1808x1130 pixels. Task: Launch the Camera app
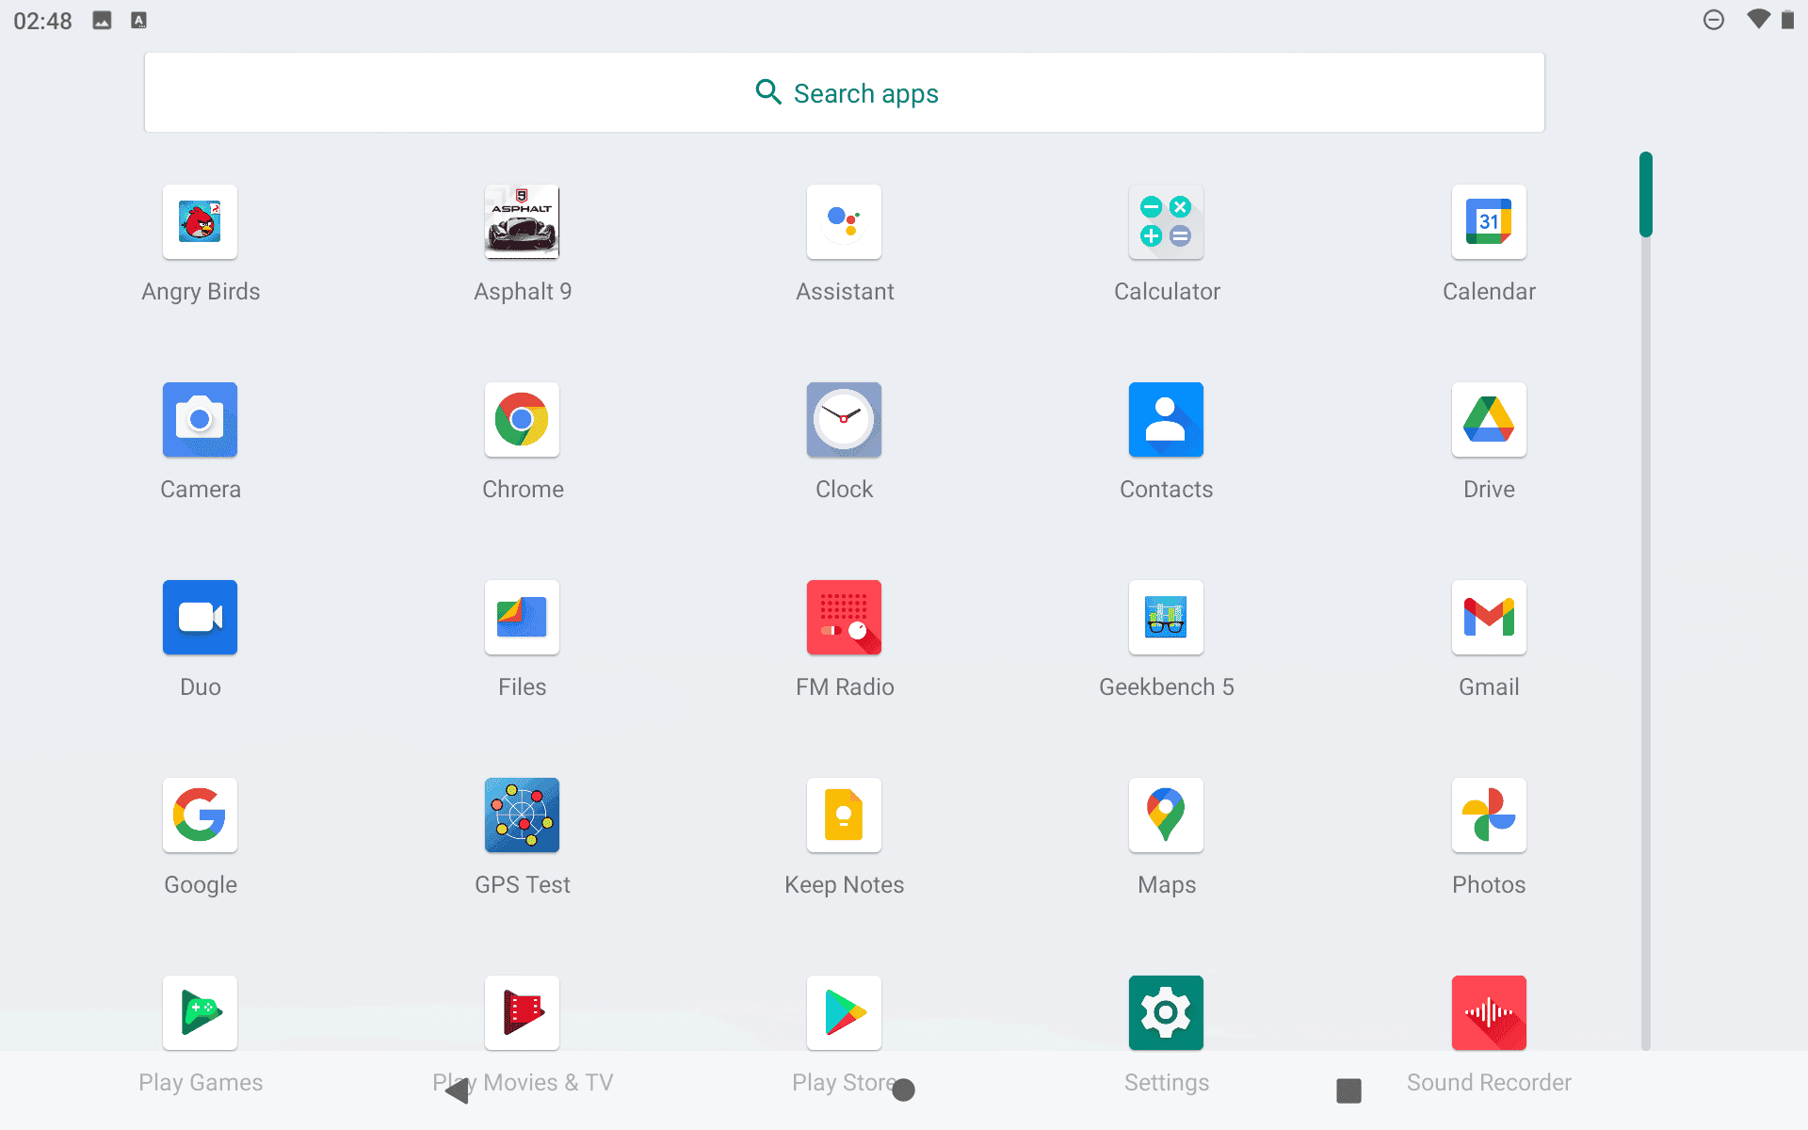point(200,420)
